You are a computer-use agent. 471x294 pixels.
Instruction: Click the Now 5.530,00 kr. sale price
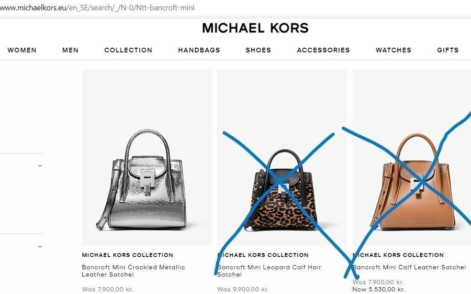pyautogui.click(x=378, y=289)
